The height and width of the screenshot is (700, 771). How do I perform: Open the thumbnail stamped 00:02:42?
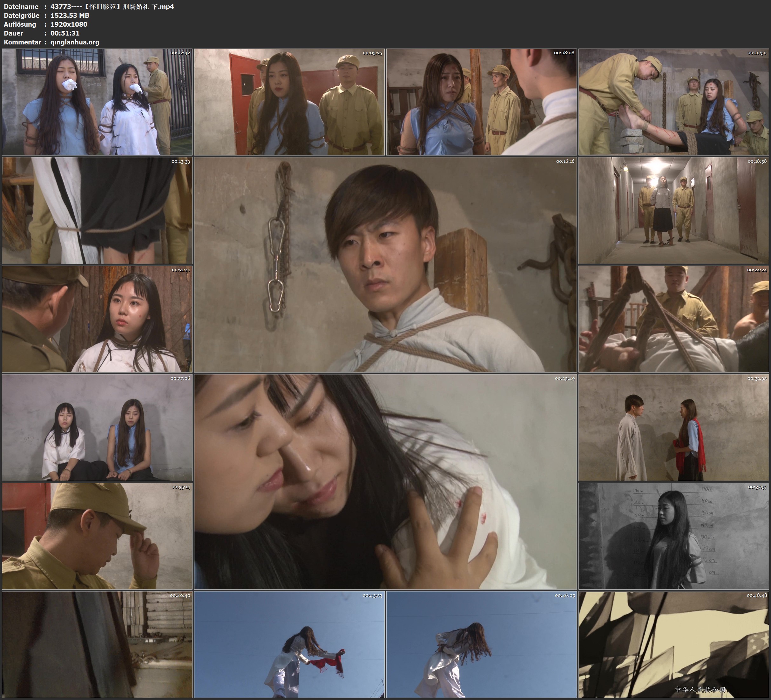(97, 102)
